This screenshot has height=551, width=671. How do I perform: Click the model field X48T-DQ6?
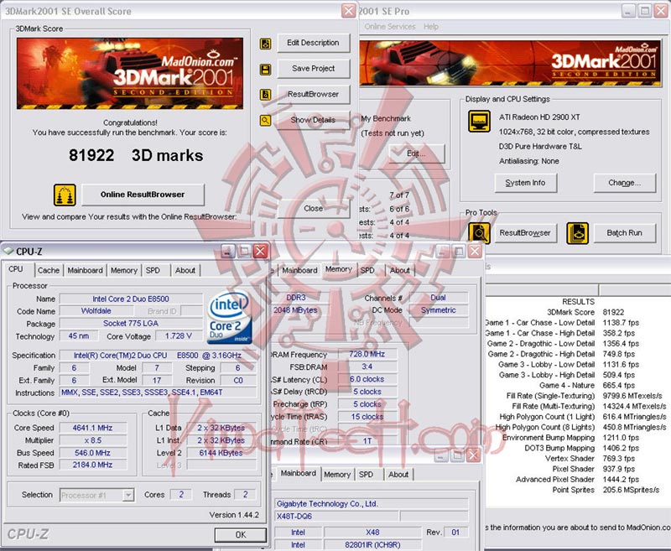(x=336, y=517)
